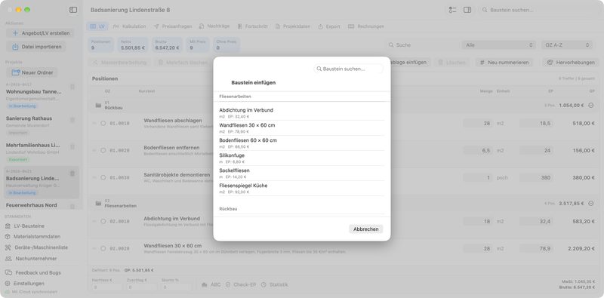This screenshot has width=604, height=298.
Task: Open the Nachträge tab
Action: [x=214, y=26]
